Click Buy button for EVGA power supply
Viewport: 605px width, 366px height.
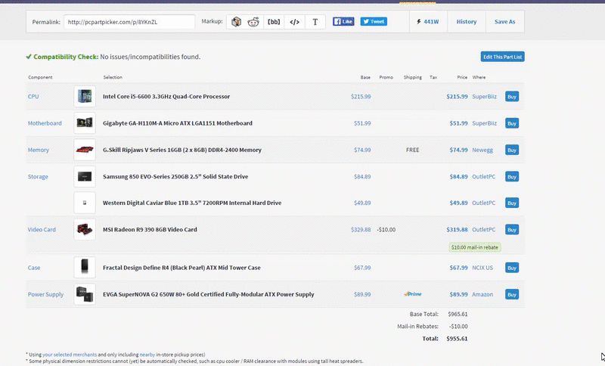(512, 294)
